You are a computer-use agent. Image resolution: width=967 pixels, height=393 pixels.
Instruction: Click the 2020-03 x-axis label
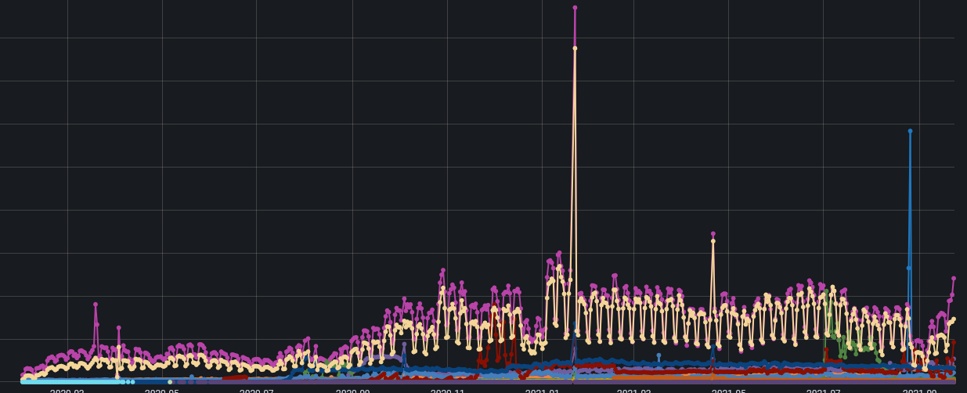67,391
